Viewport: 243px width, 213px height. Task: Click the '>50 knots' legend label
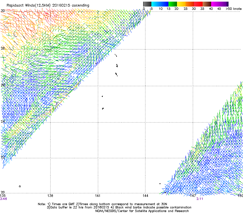pos(233,9)
